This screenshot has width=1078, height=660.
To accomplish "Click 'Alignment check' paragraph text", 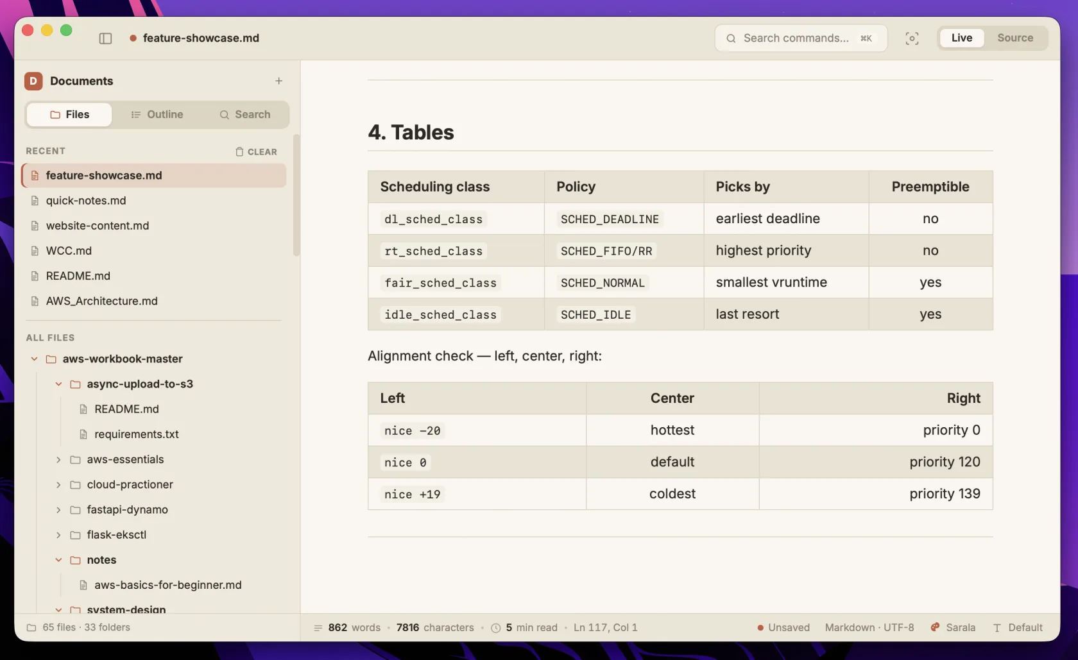I will click(x=484, y=356).
